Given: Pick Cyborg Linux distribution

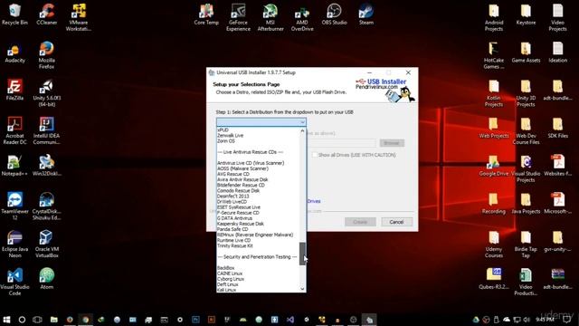Looking at the screenshot, I should (x=231, y=279).
